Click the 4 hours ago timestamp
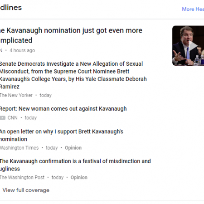 [x=22, y=50]
